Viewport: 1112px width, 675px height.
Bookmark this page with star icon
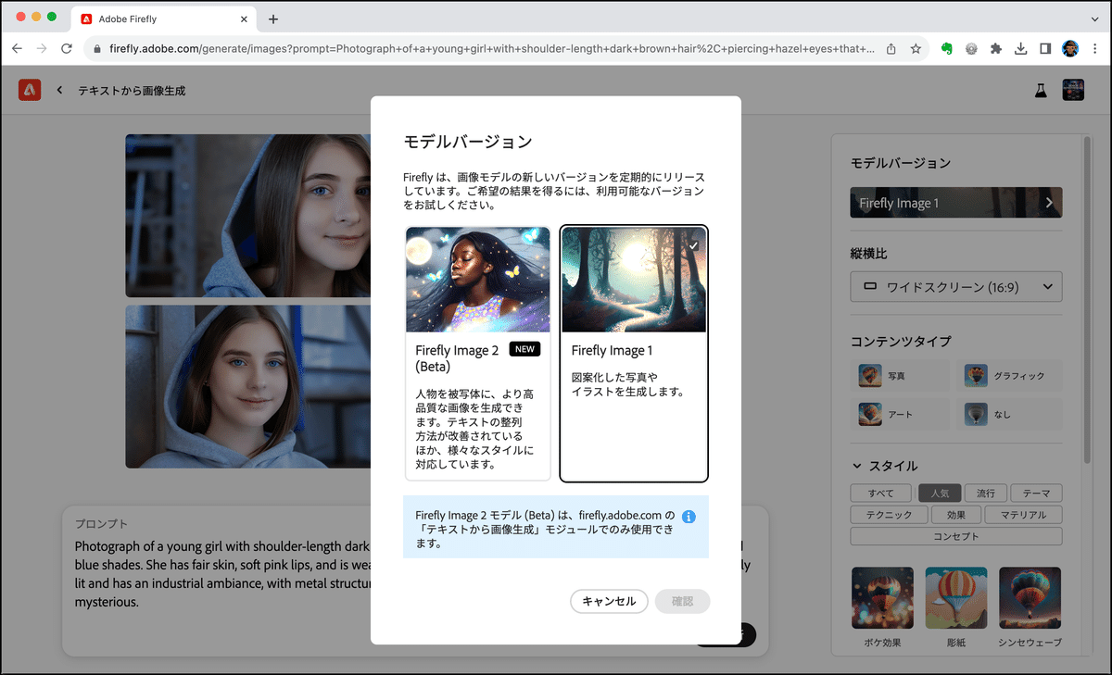pos(916,48)
